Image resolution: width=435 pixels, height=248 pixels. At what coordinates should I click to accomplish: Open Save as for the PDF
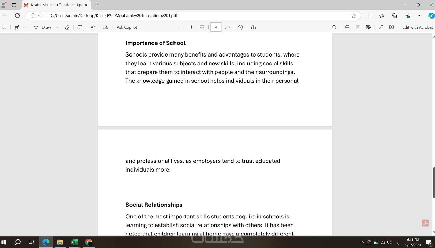368,27
